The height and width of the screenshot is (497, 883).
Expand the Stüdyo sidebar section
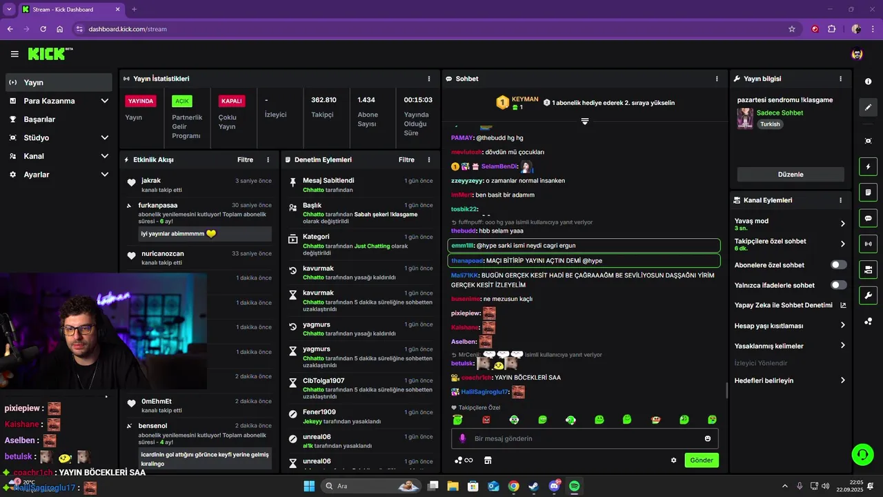click(x=105, y=137)
